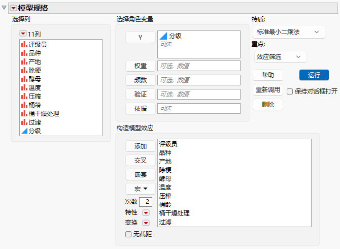This screenshot has width=340, height=249.
Task: Click nominal icon next to 酵母 column
Action: [x=24, y=79]
